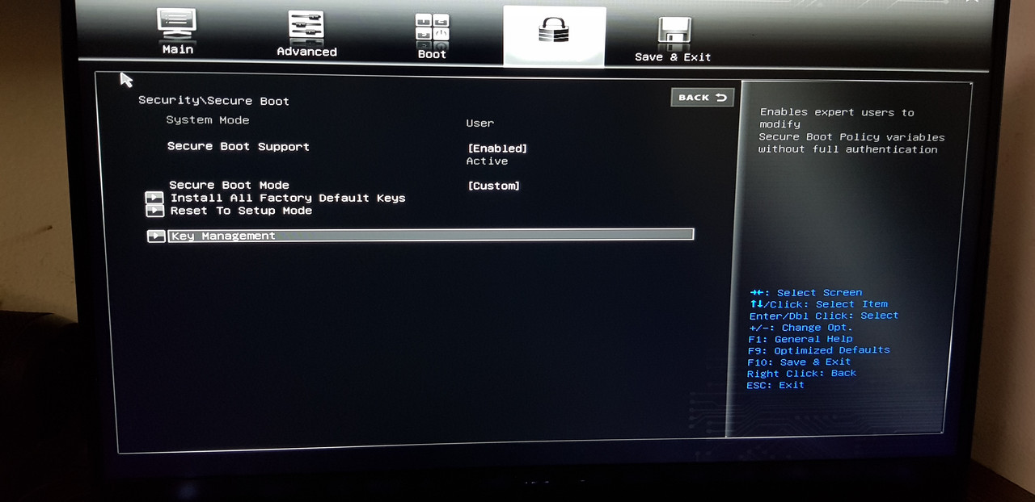Switch to the Advanced tab label
This screenshot has width=1035, height=502.
pyautogui.click(x=306, y=52)
